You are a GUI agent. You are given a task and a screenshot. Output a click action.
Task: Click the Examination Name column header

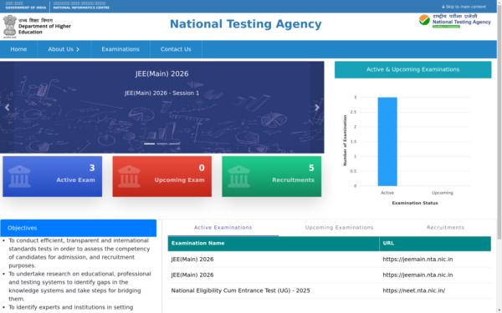pos(274,244)
